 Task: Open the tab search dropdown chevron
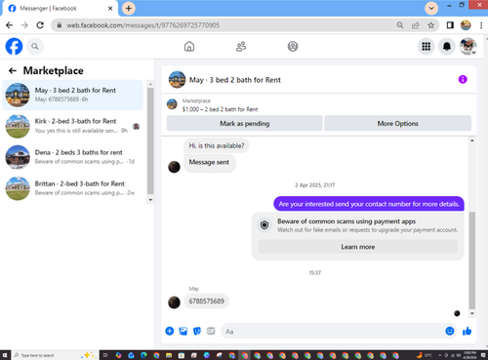(431, 8)
